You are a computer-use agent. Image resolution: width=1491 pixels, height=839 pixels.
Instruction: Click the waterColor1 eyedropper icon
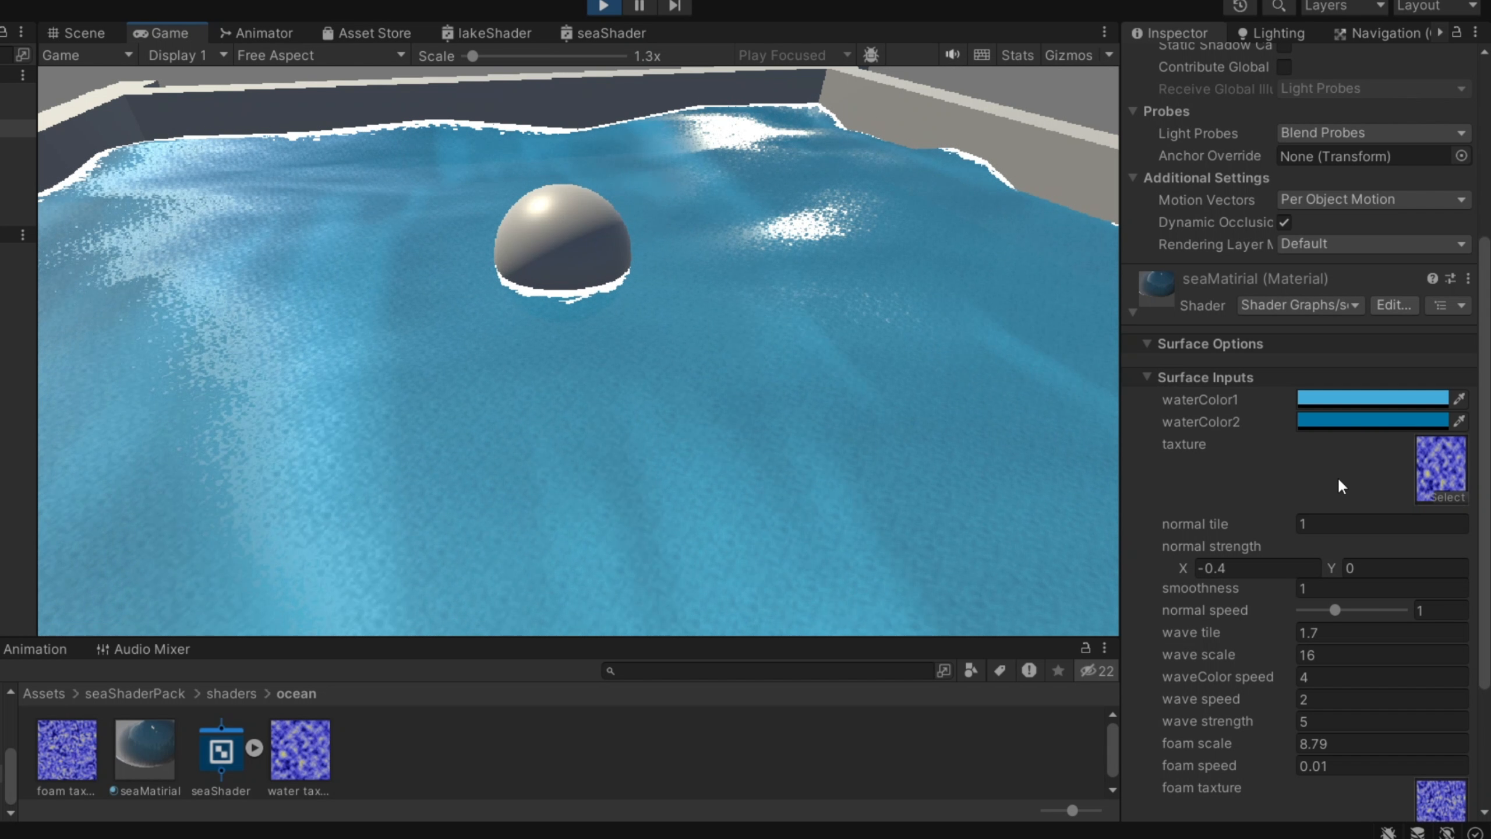1459,399
